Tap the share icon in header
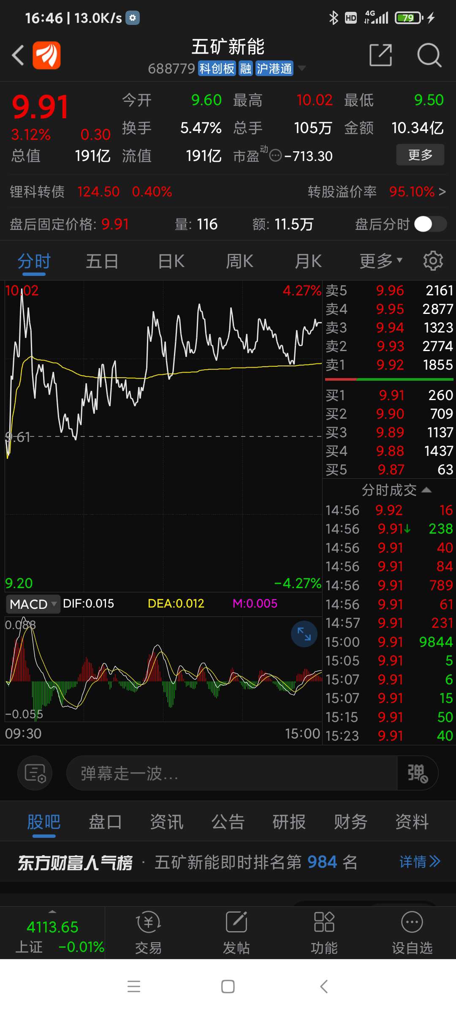The height and width of the screenshot is (1014, 456). [381, 55]
